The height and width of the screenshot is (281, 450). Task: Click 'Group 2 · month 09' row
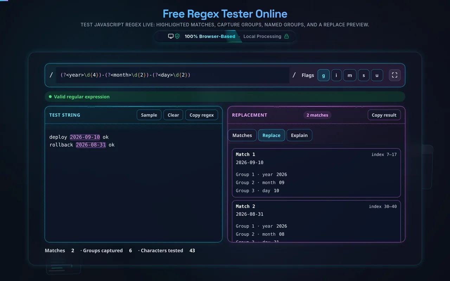click(260, 183)
